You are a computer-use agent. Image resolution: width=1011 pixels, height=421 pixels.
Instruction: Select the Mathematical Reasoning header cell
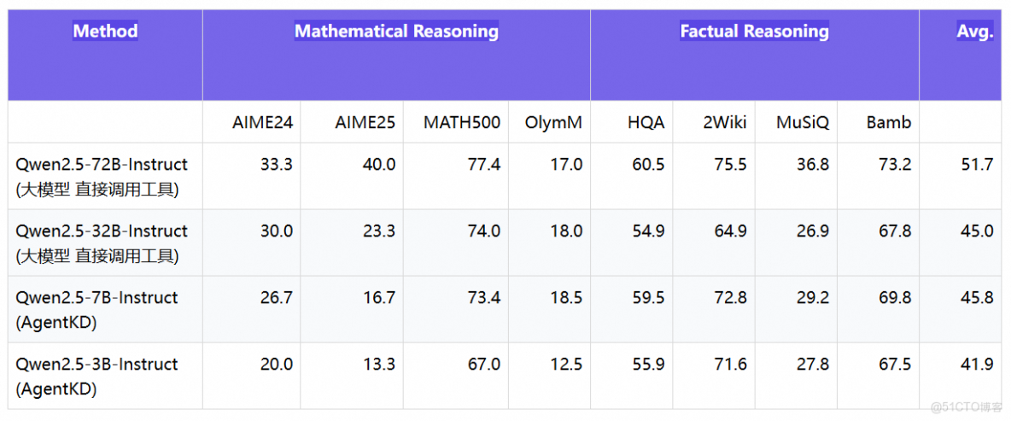396,32
